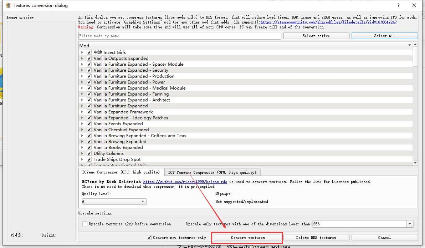This screenshot has height=248, width=425.
Task: Open the bc7enc_rdo GitHub link
Action: pos(185,182)
